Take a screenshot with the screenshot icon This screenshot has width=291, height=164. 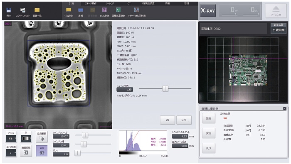click(x=23, y=10)
